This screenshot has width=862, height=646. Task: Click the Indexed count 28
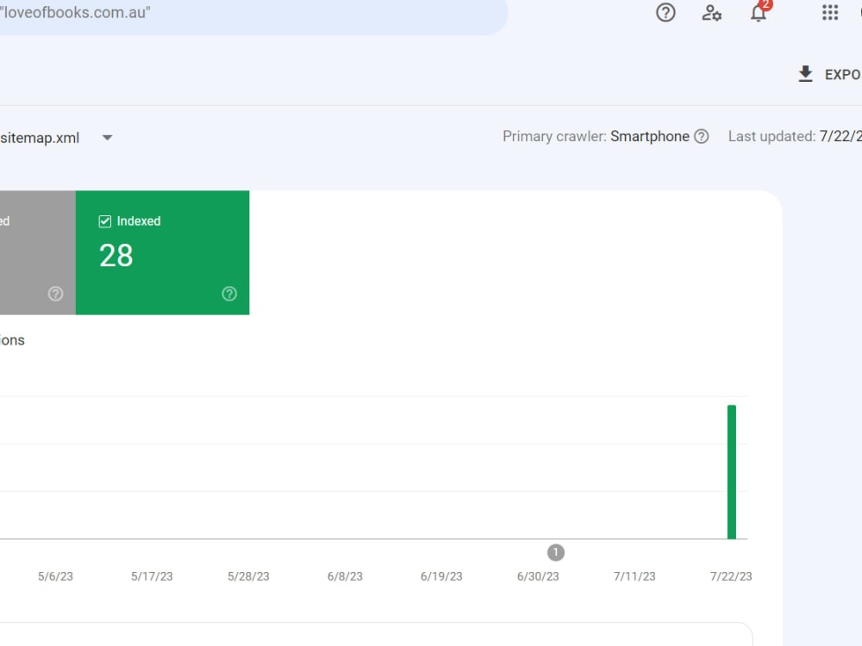coord(116,256)
